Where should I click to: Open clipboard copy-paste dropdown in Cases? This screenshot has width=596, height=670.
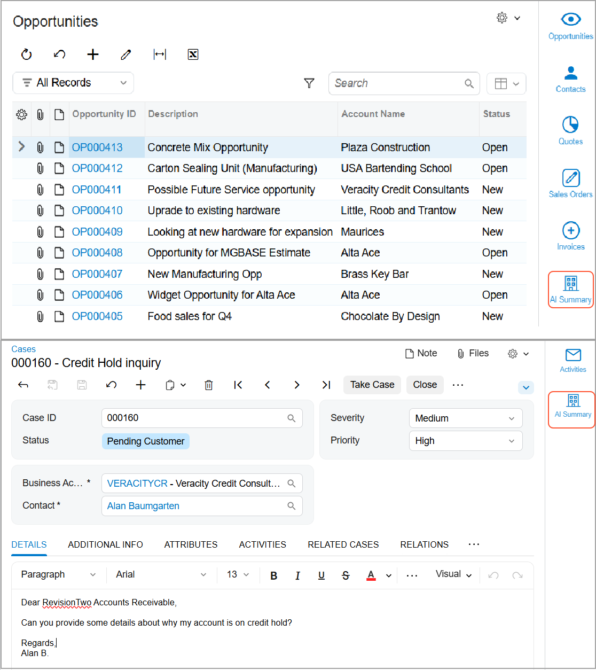click(x=175, y=385)
